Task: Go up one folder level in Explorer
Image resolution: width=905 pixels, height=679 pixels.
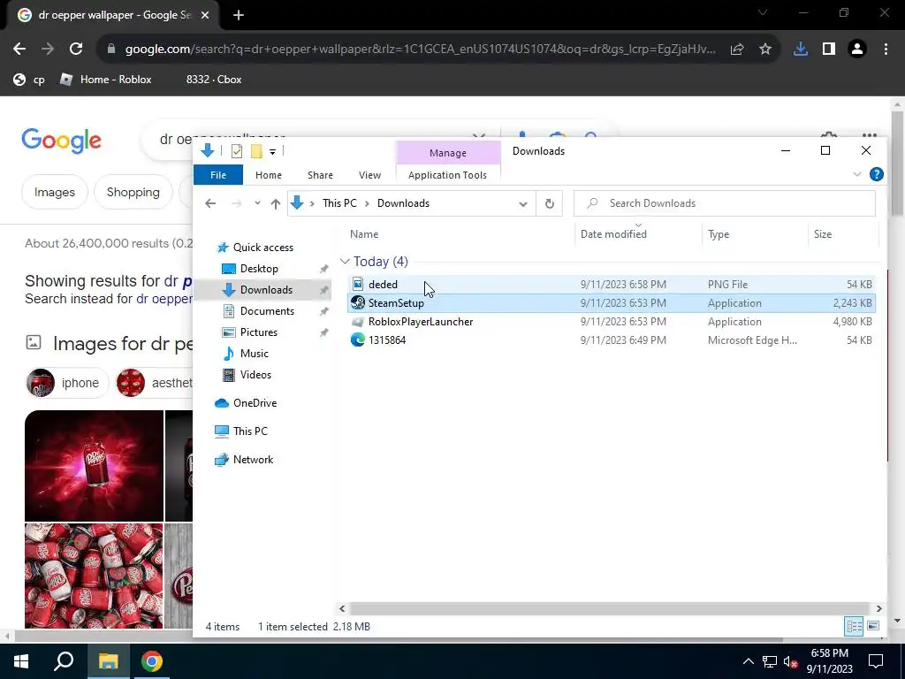Action: click(x=276, y=203)
